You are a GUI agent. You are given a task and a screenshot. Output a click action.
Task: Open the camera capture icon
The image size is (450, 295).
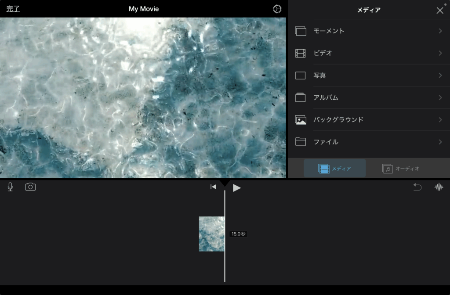click(x=30, y=187)
